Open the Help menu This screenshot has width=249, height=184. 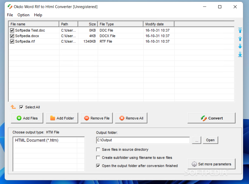point(38,15)
